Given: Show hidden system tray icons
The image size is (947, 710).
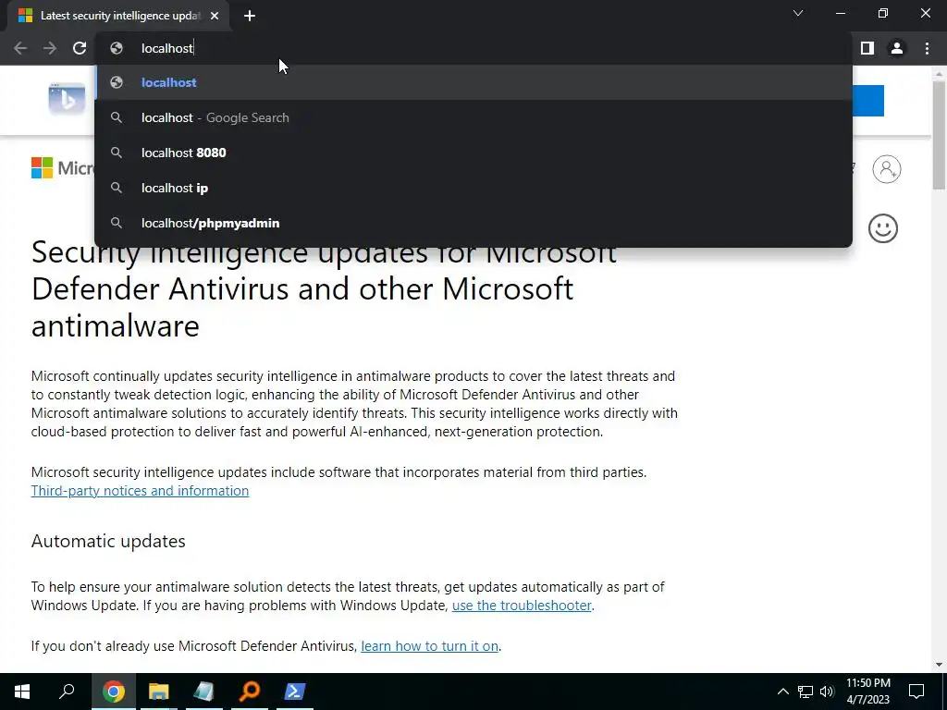Looking at the screenshot, I should click(782, 692).
